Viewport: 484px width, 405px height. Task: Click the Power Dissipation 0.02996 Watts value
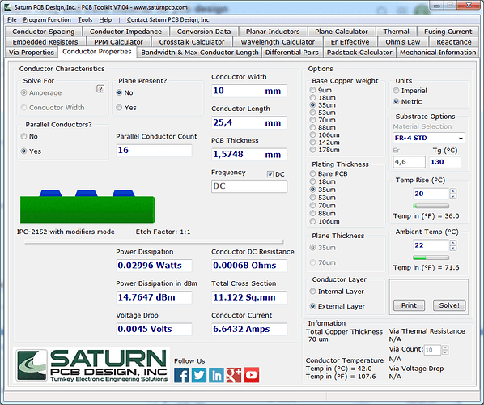[x=154, y=266]
